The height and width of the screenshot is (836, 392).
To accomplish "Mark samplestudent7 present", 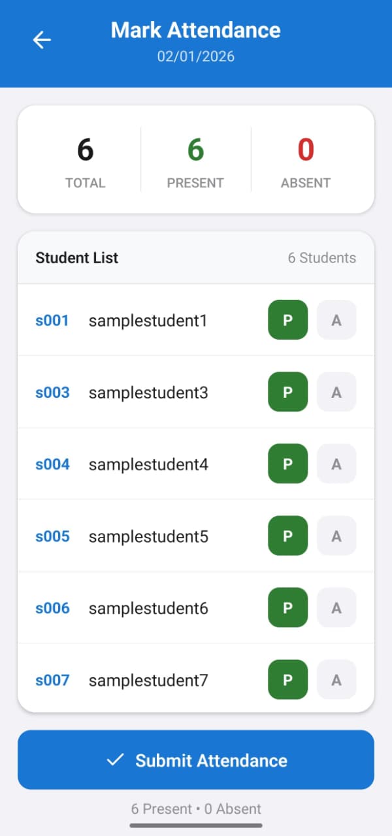I will (x=287, y=679).
